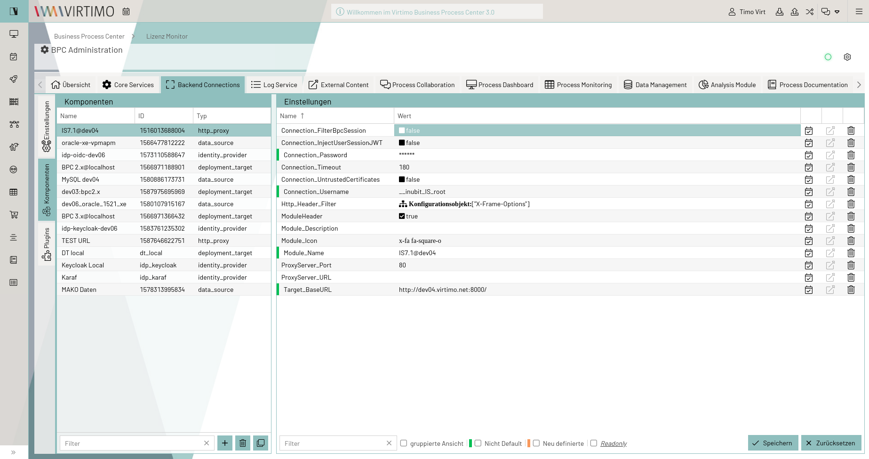Select the rocket icon in left sidebar
This screenshot has width=869, height=459.
coord(14,79)
